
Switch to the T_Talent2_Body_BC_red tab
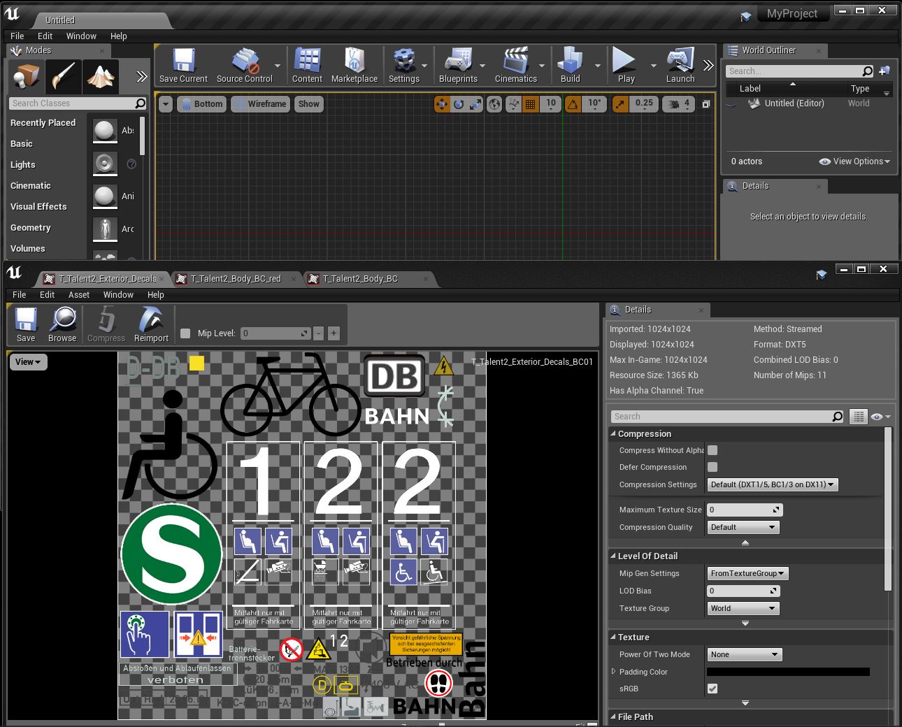tap(236, 279)
